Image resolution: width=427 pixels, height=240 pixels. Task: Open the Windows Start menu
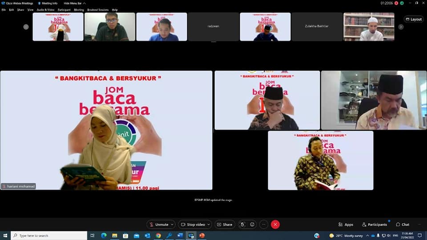[5, 236]
